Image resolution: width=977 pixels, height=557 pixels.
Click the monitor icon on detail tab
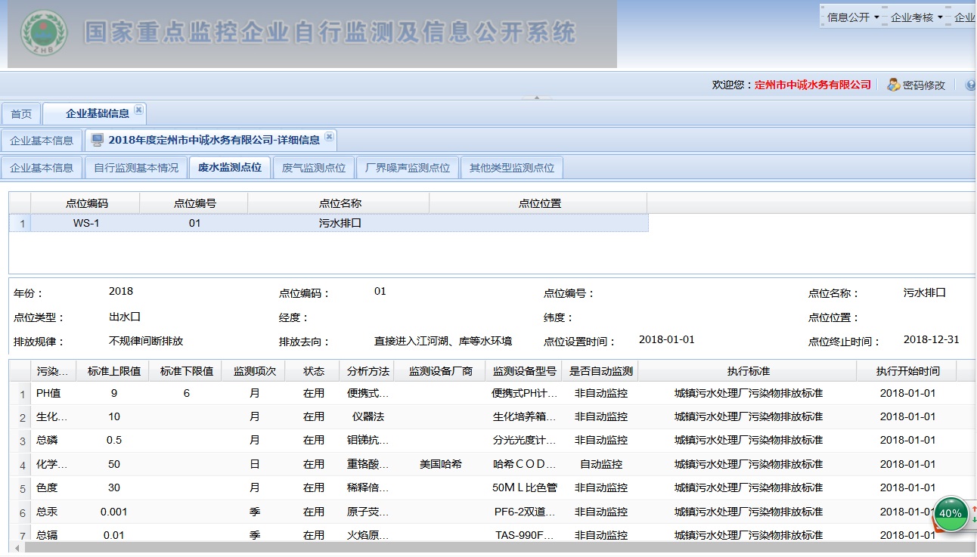[x=98, y=140]
